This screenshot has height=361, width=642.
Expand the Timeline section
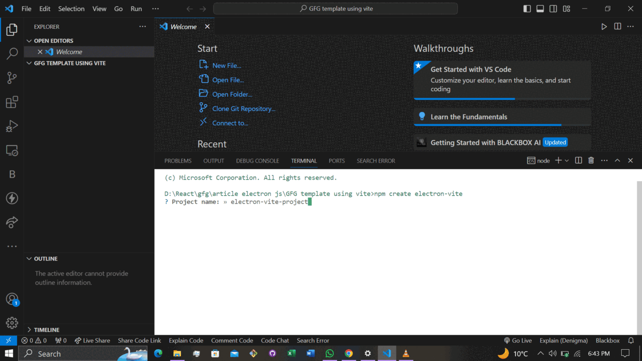pyautogui.click(x=89, y=330)
